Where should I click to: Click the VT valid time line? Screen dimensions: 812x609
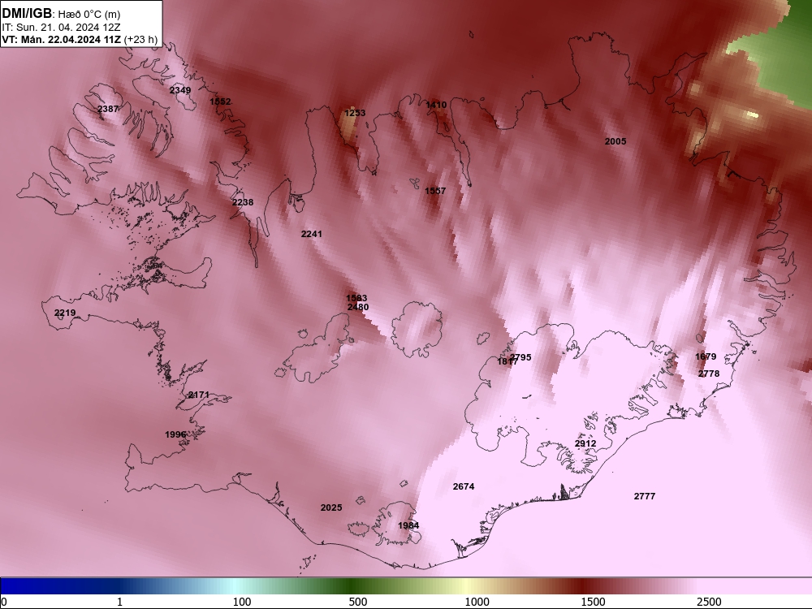80,39
